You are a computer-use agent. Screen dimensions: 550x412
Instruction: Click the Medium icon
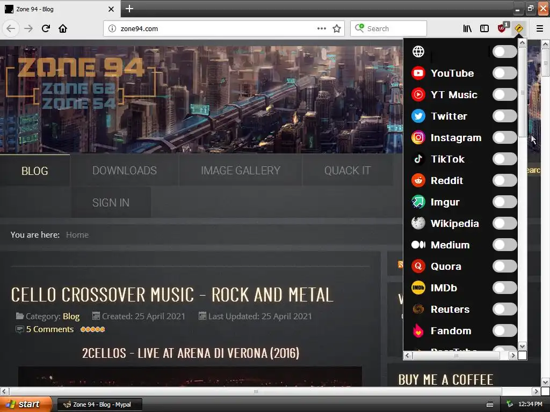418,245
